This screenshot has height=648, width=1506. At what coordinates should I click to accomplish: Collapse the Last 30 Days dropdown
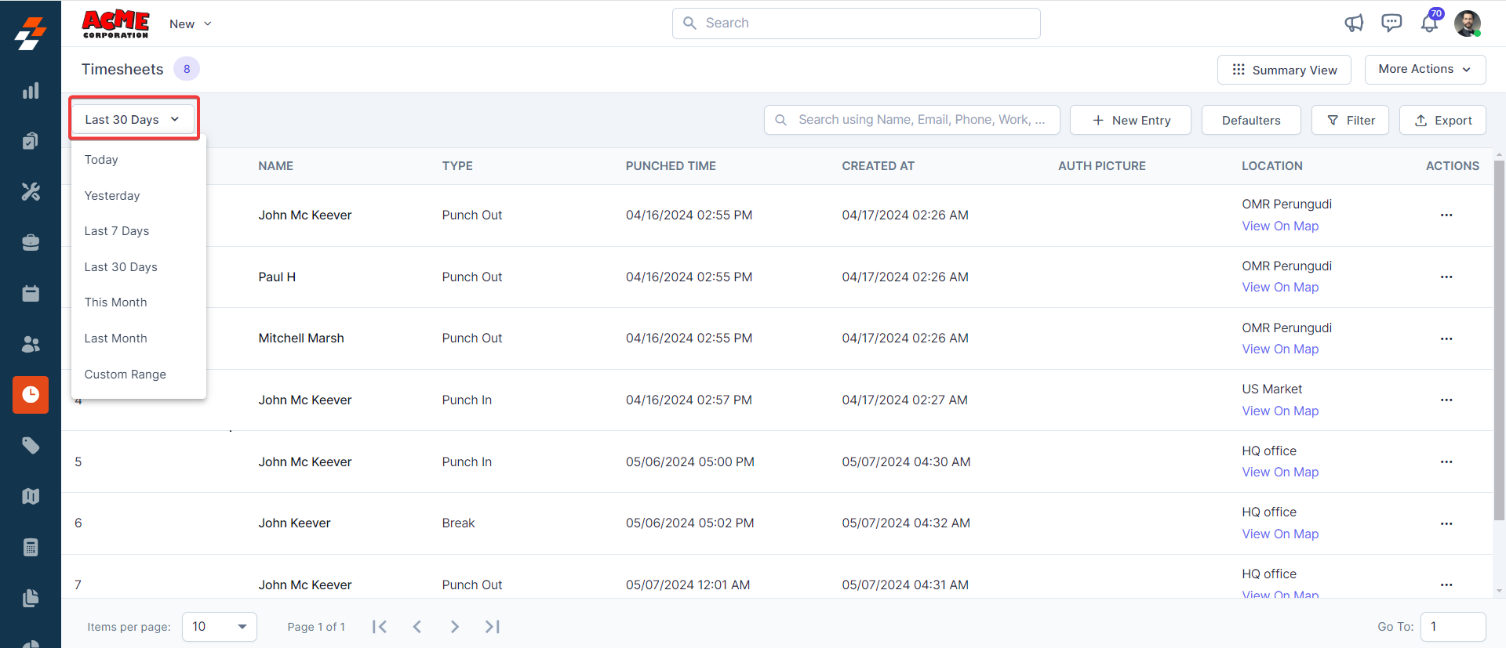(133, 120)
